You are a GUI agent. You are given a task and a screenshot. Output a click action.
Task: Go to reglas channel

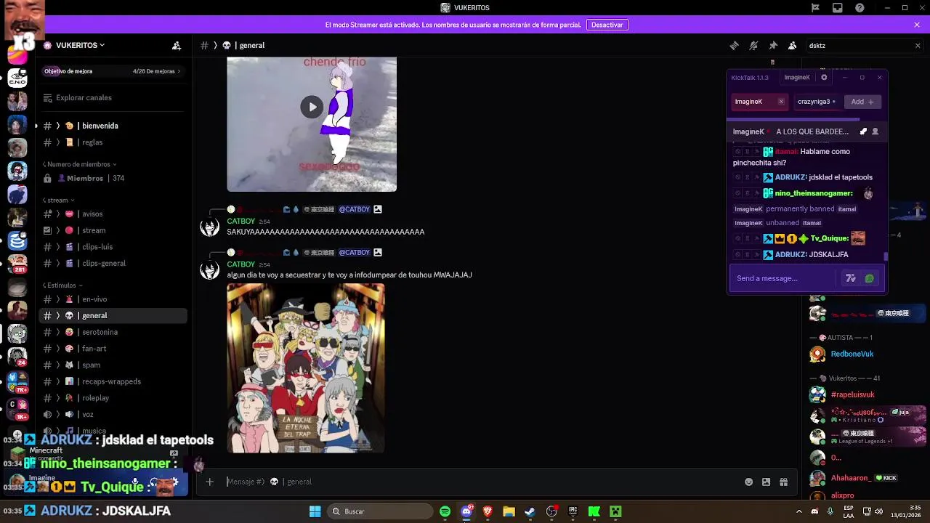click(113, 142)
